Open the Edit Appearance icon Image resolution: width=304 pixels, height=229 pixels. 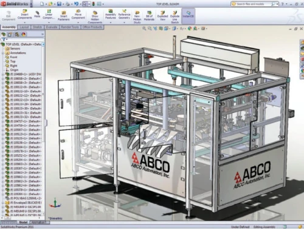190,29
